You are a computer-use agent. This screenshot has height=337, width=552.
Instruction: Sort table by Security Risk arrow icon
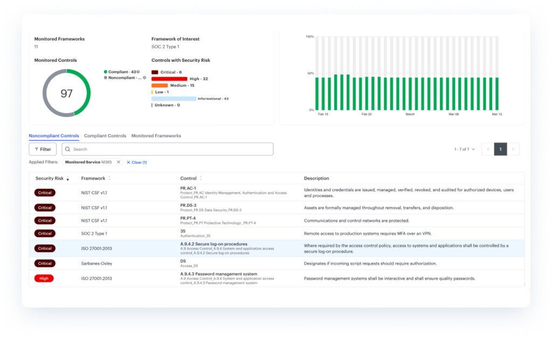[67, 179]
